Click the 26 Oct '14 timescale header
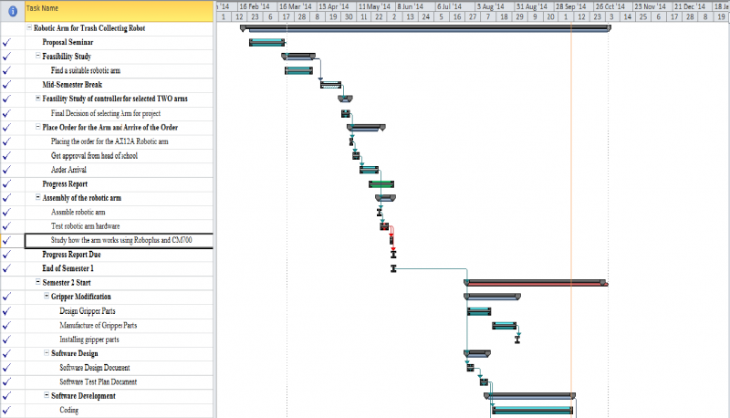The image size is (730, 418). pos(610,5)
